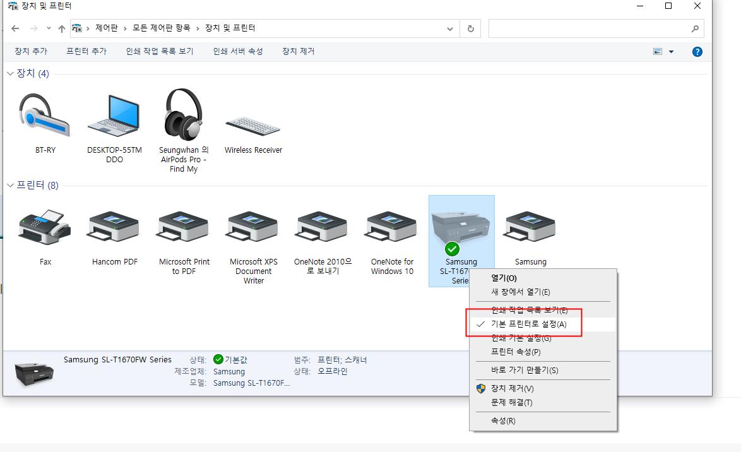
Task: Click the 오프라인 status value
Action: point(332,371)
